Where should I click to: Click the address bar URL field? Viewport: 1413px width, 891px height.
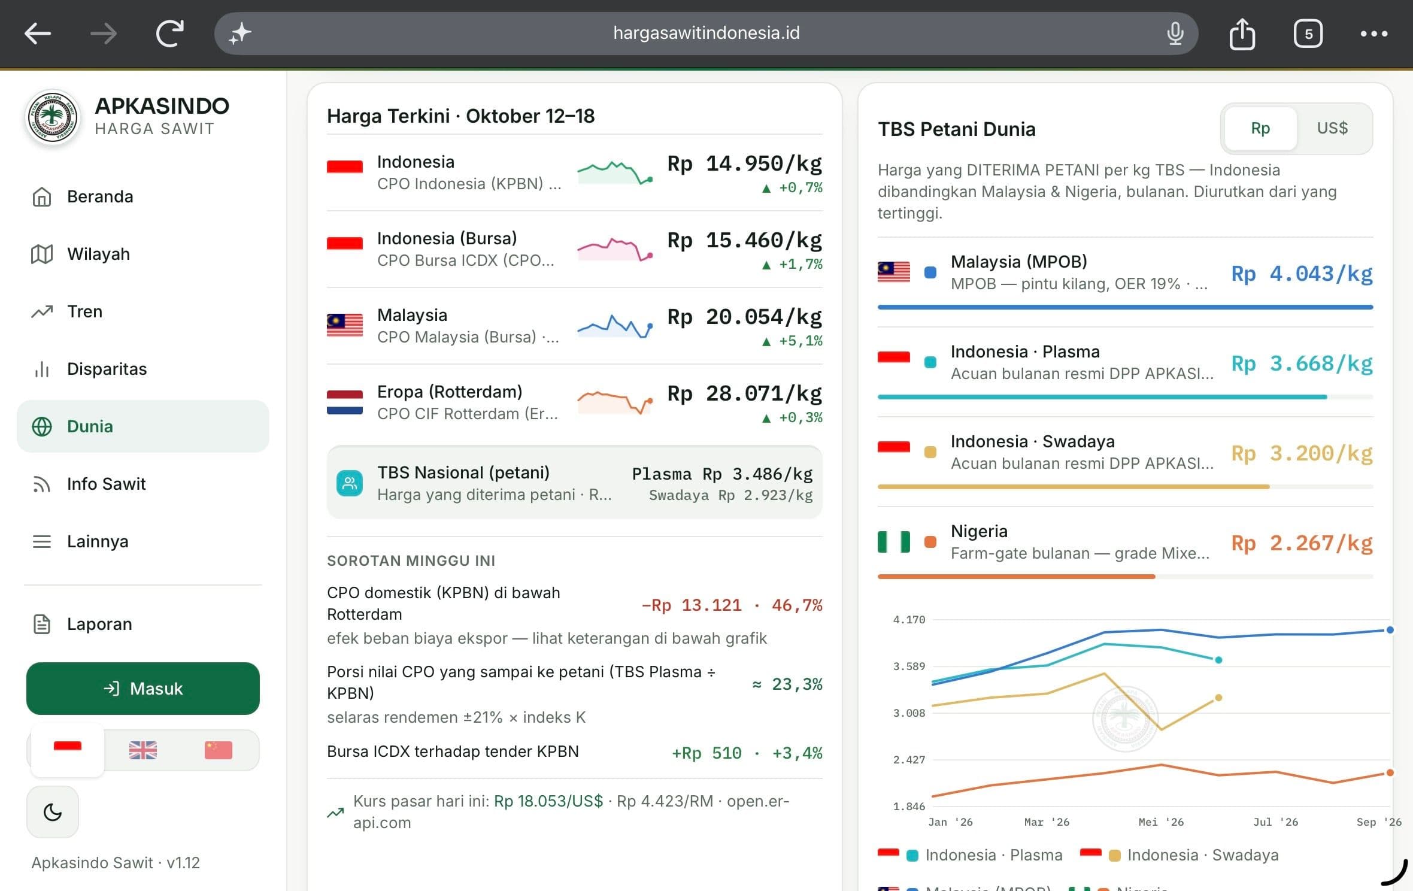point(706,34)
